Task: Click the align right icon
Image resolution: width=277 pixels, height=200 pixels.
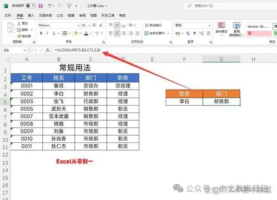Action: pyautogui.click(x=124, y=33)
